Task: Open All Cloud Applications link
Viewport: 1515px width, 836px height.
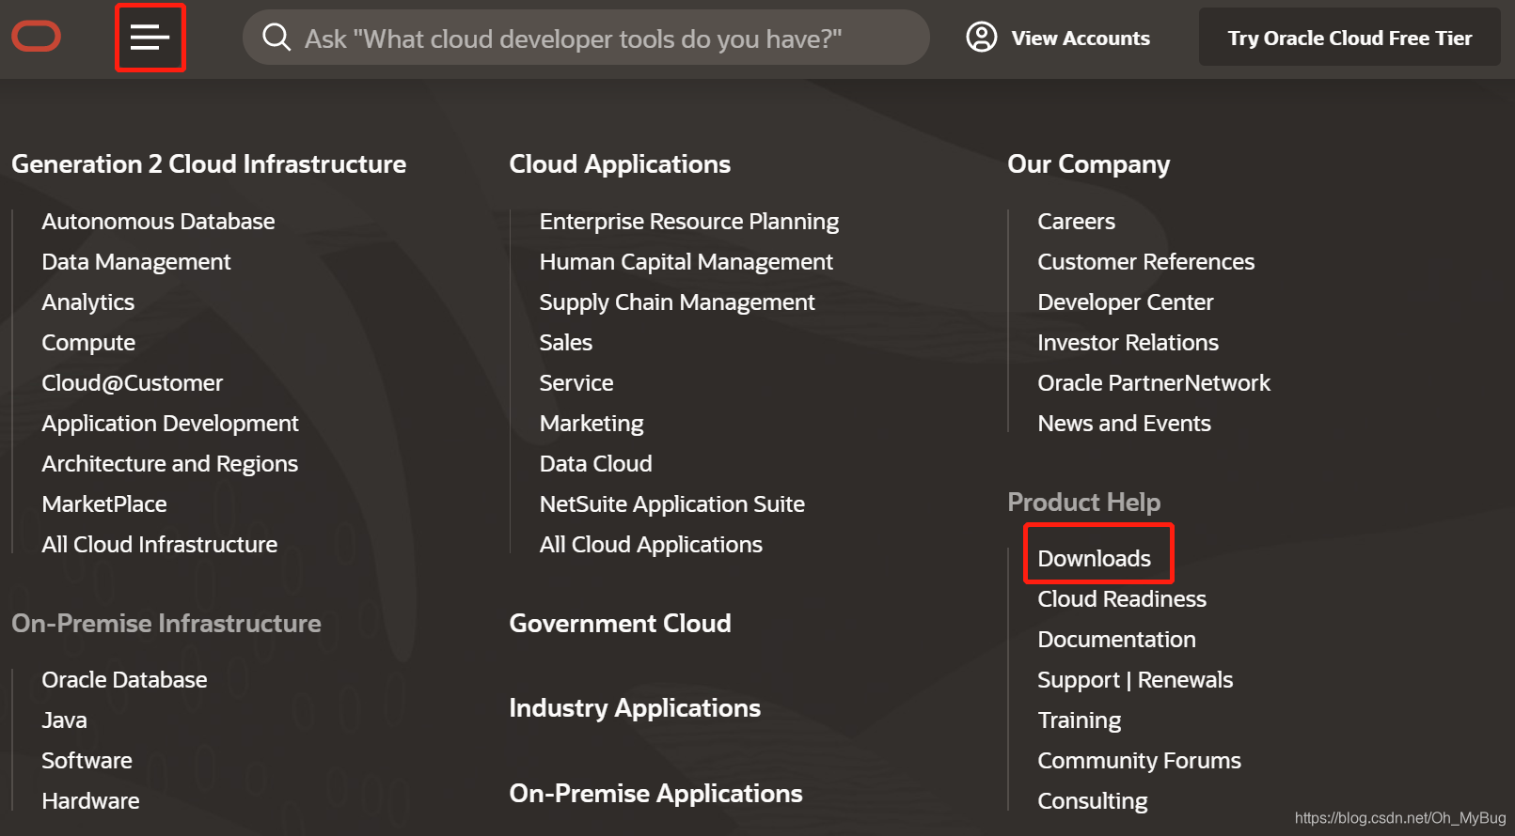Action: (x=651, y=545)
